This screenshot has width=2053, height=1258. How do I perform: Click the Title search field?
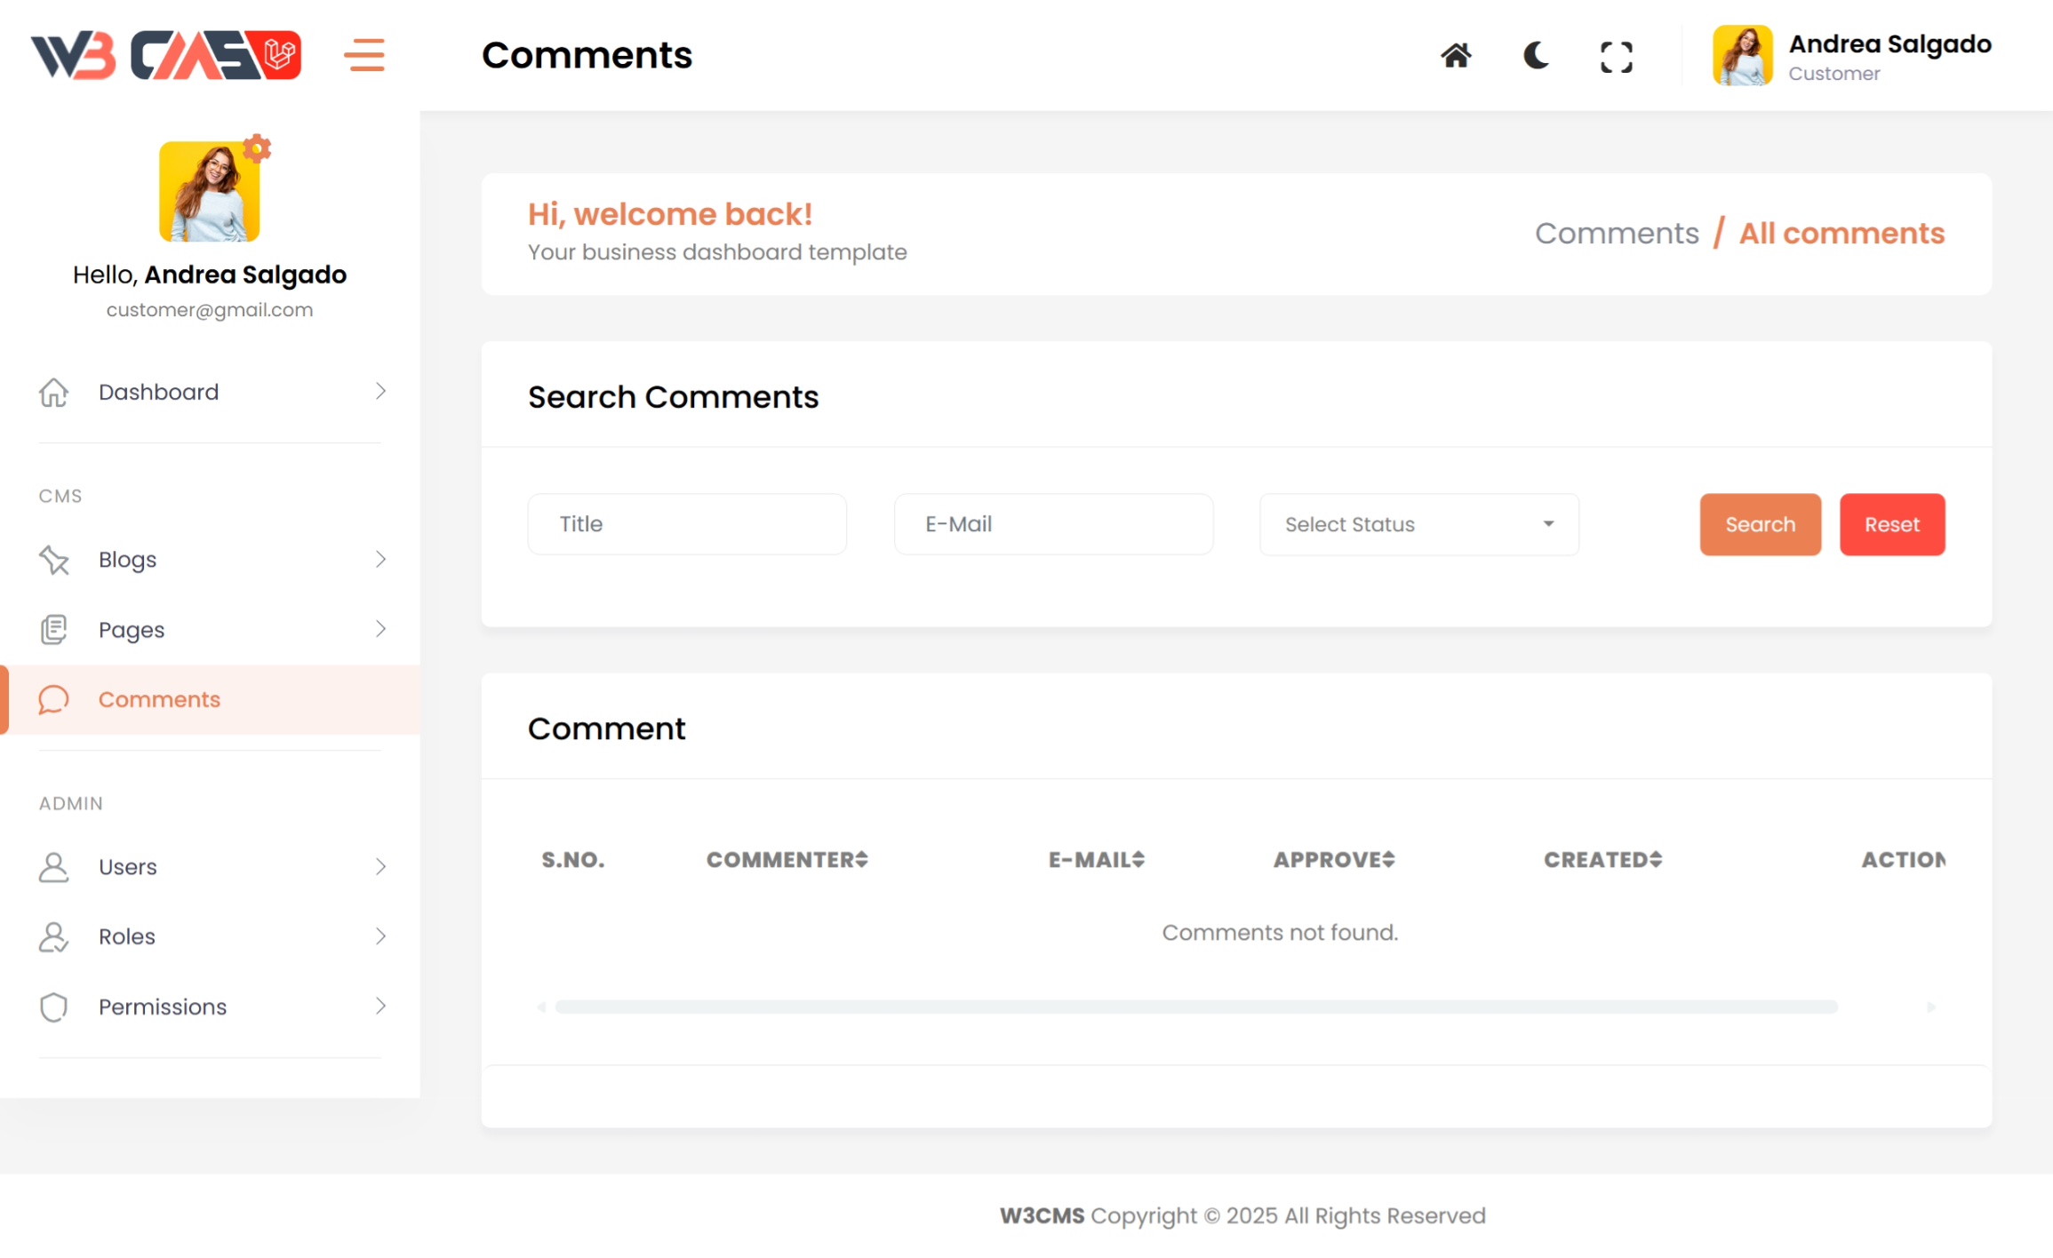[686, 524]
